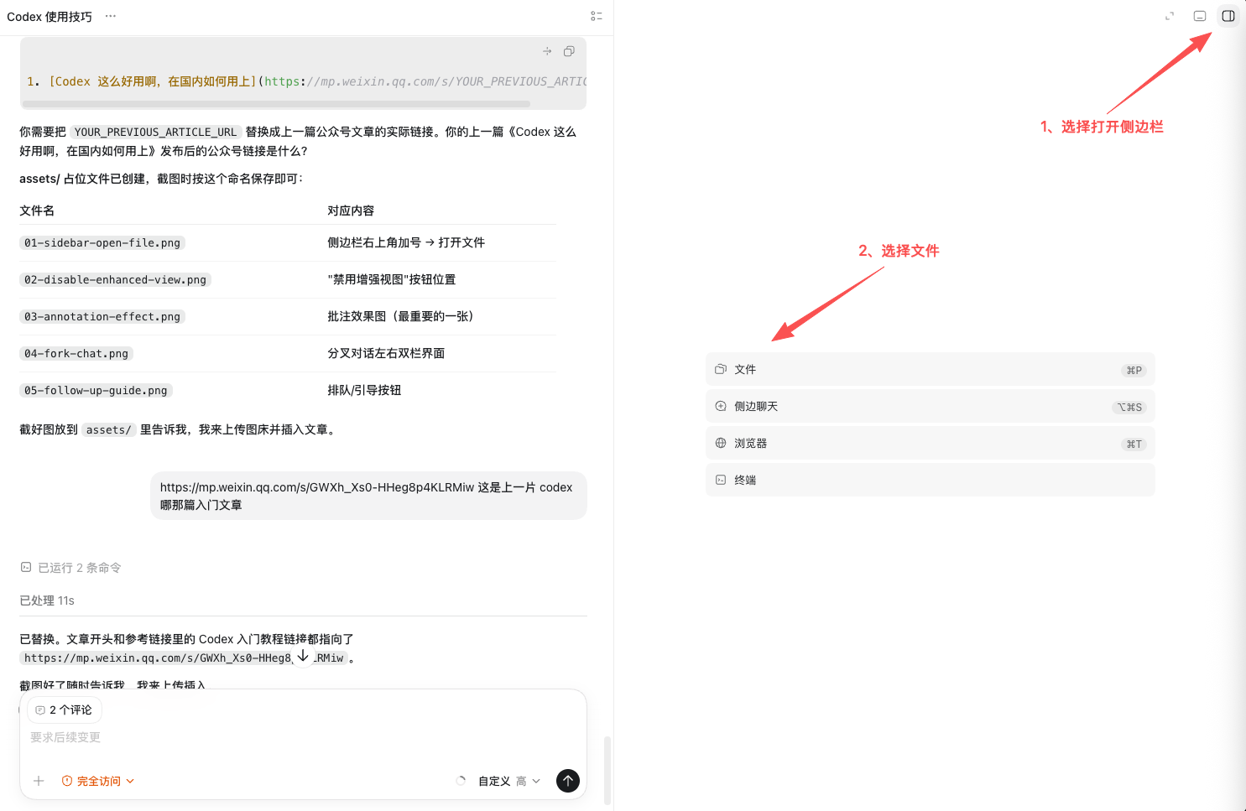This screenshot has width=1246, height=811.
Task: Click the terminal icon beside 终端
Action: click(721, 480)
